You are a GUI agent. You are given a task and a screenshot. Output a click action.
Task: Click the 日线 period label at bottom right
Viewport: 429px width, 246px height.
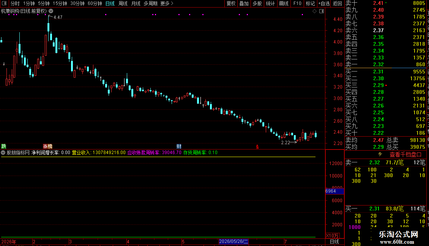coord(334,241)
